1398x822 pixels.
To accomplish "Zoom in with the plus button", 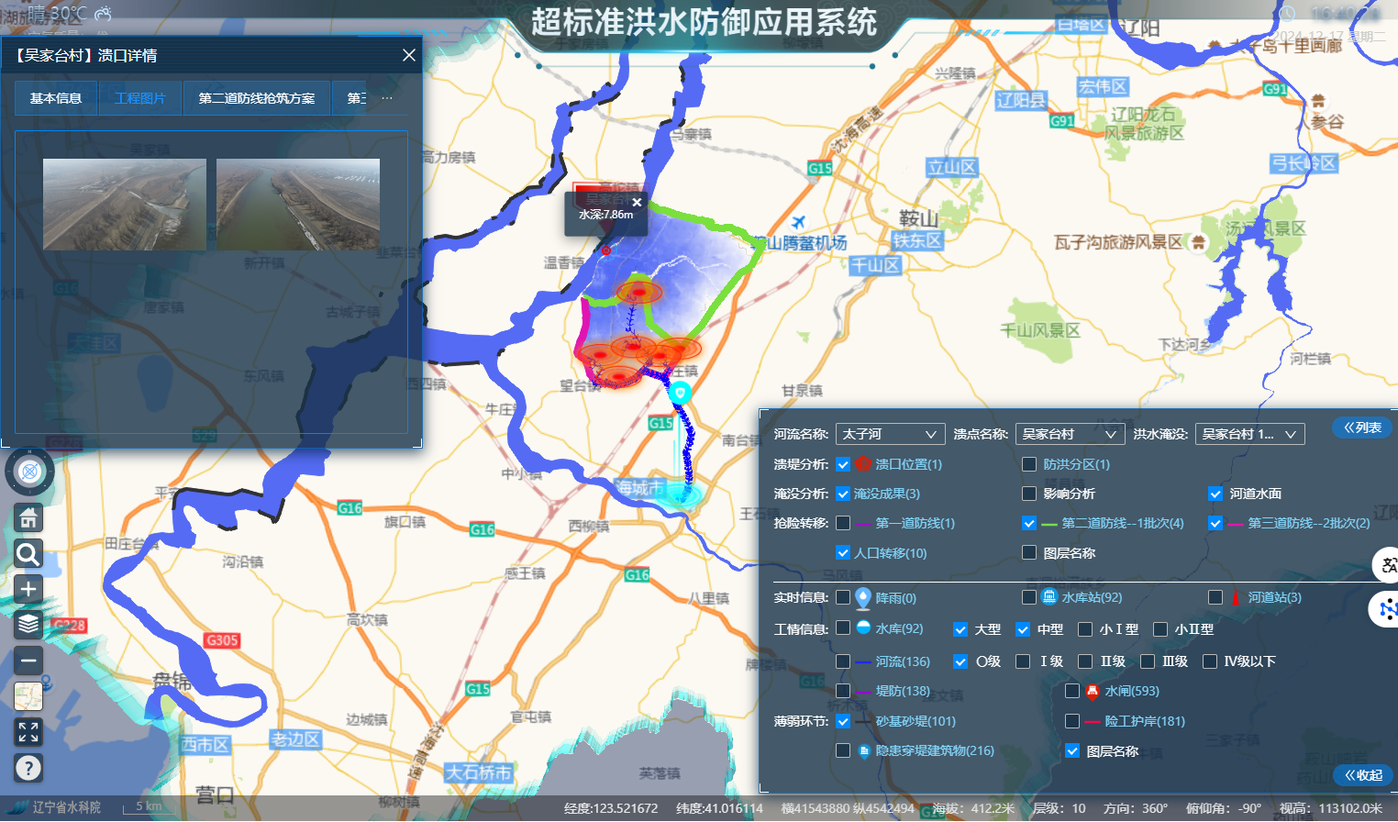I will [28, 589].
